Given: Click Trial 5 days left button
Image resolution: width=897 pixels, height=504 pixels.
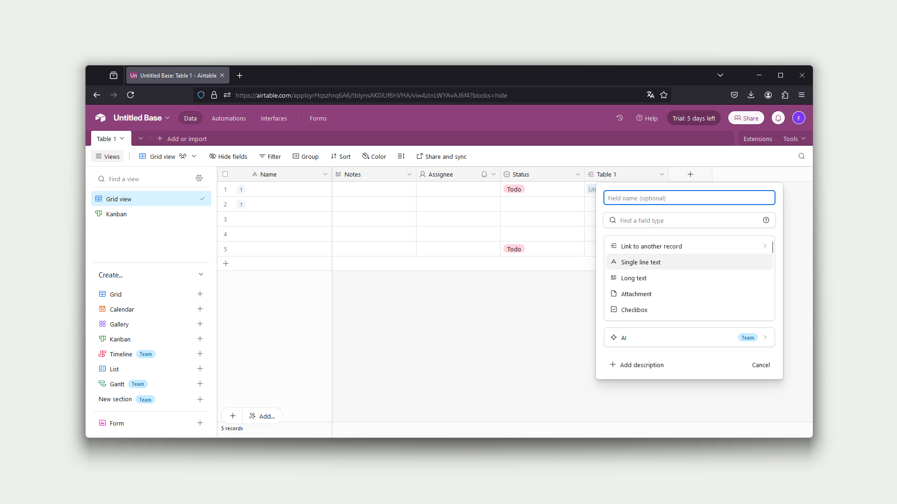Looking at the screenshot, I should [694, 118].
